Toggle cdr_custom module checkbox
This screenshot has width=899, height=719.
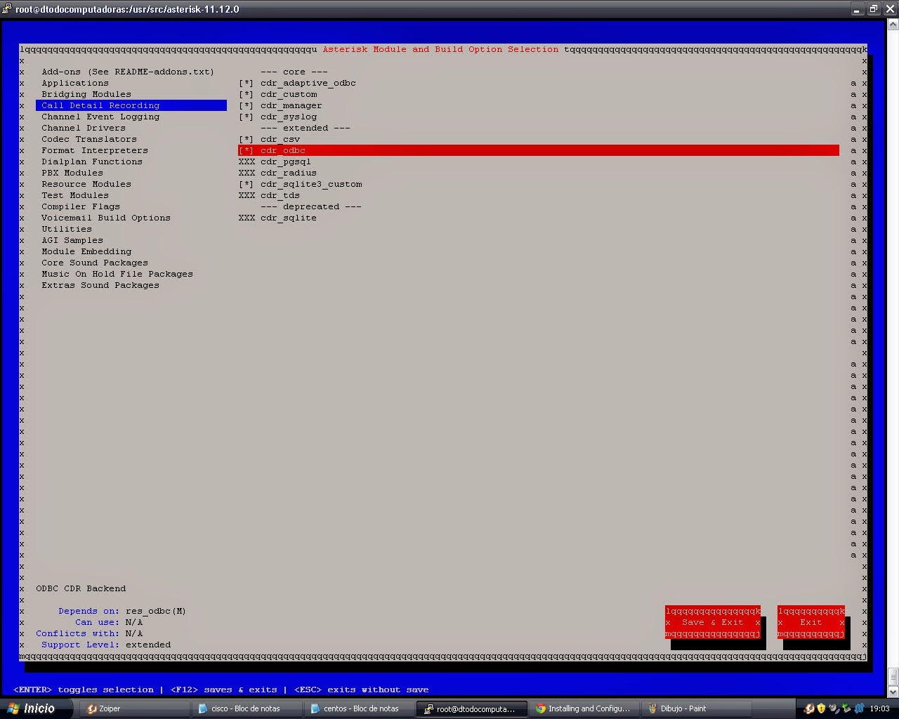246,94
